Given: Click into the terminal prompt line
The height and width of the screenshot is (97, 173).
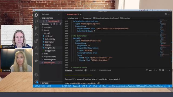Looking at the screenshot, I should coord(82,83).
